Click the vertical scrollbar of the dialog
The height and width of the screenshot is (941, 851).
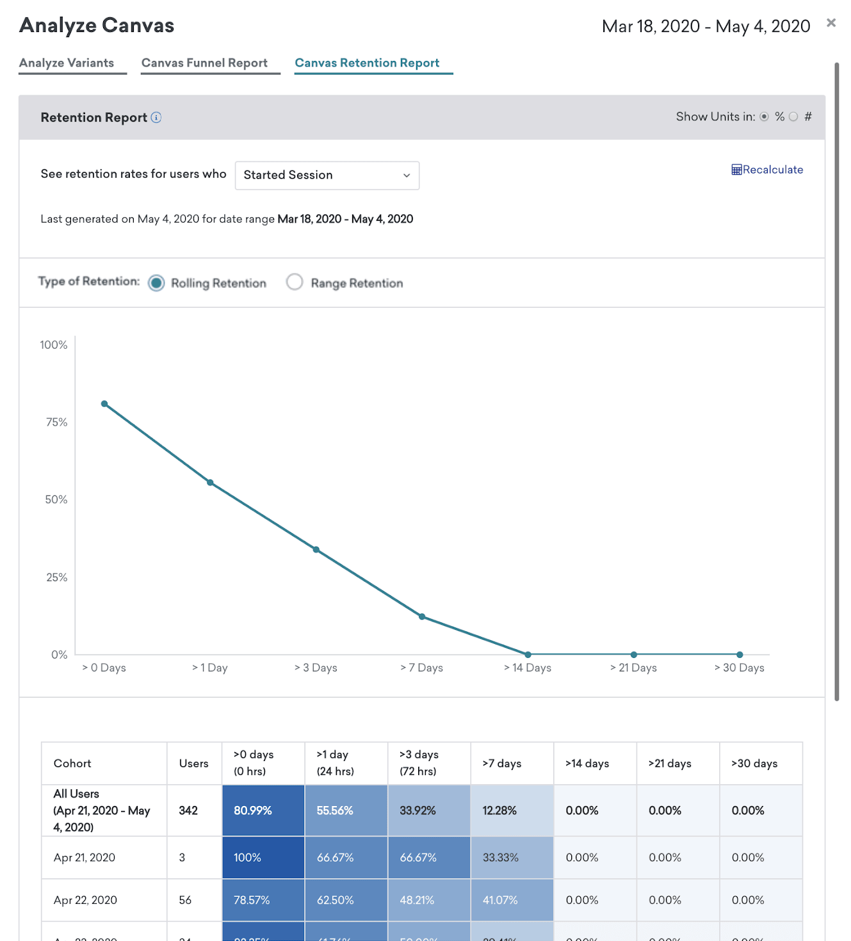(837, 382)
